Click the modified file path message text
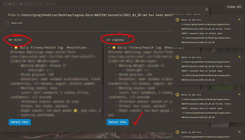This screenshot has height=140, width=245. click(x=104, y=15)
